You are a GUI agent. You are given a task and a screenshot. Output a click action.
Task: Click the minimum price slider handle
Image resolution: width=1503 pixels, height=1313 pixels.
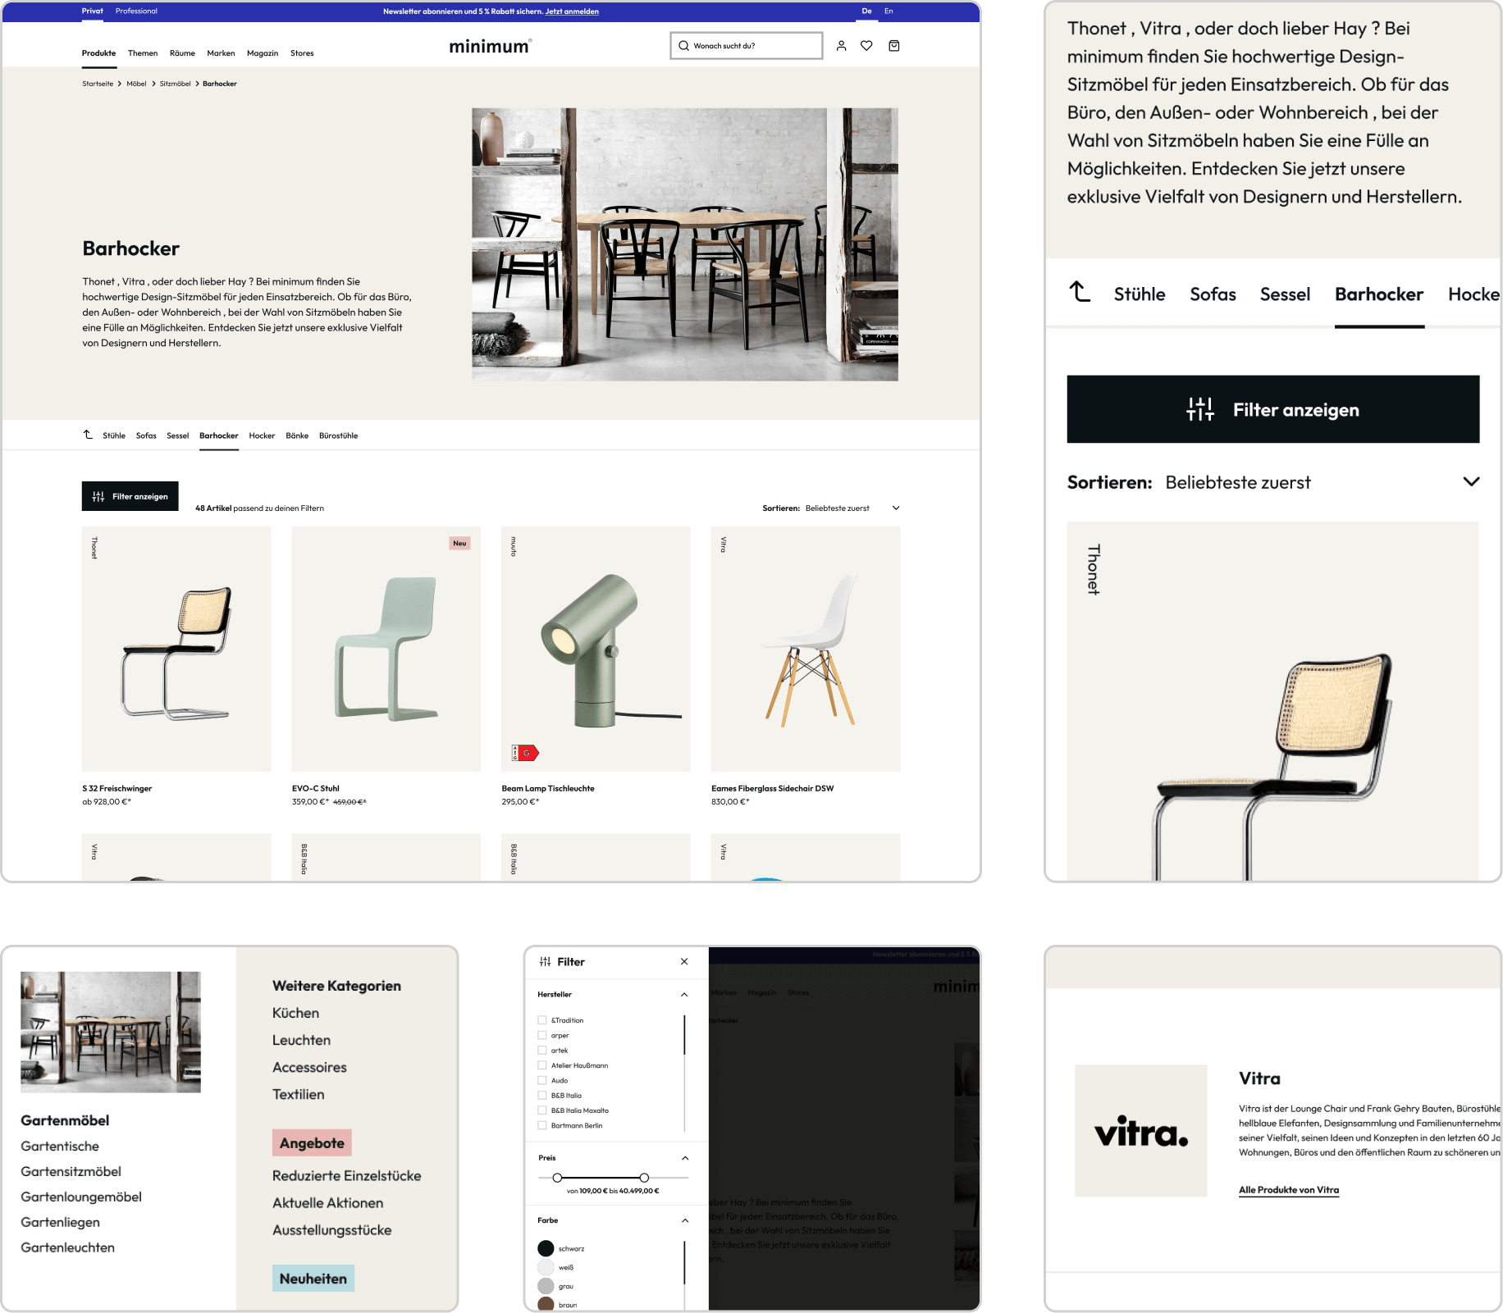[557, 1178]
